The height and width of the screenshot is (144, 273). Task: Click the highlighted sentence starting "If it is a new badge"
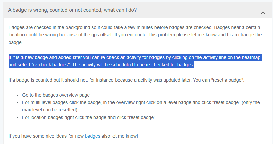point(101,58)
